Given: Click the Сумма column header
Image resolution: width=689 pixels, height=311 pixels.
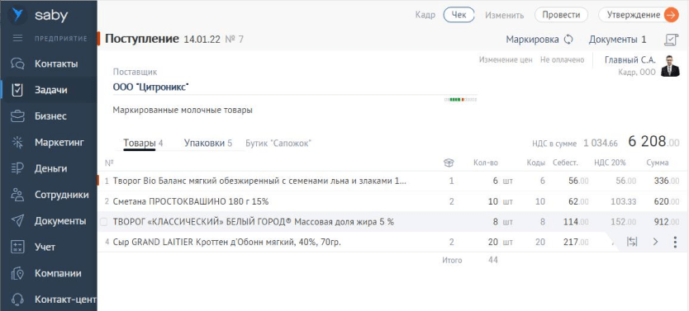Looking at the screenshot, I should pyautogui.click(x=658, y=163).
